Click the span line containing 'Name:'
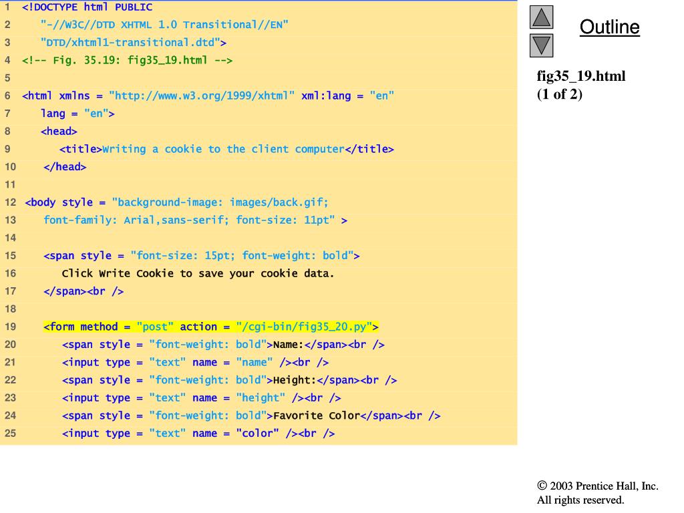Viewport: 684px width, 513px height. point(223,345)
